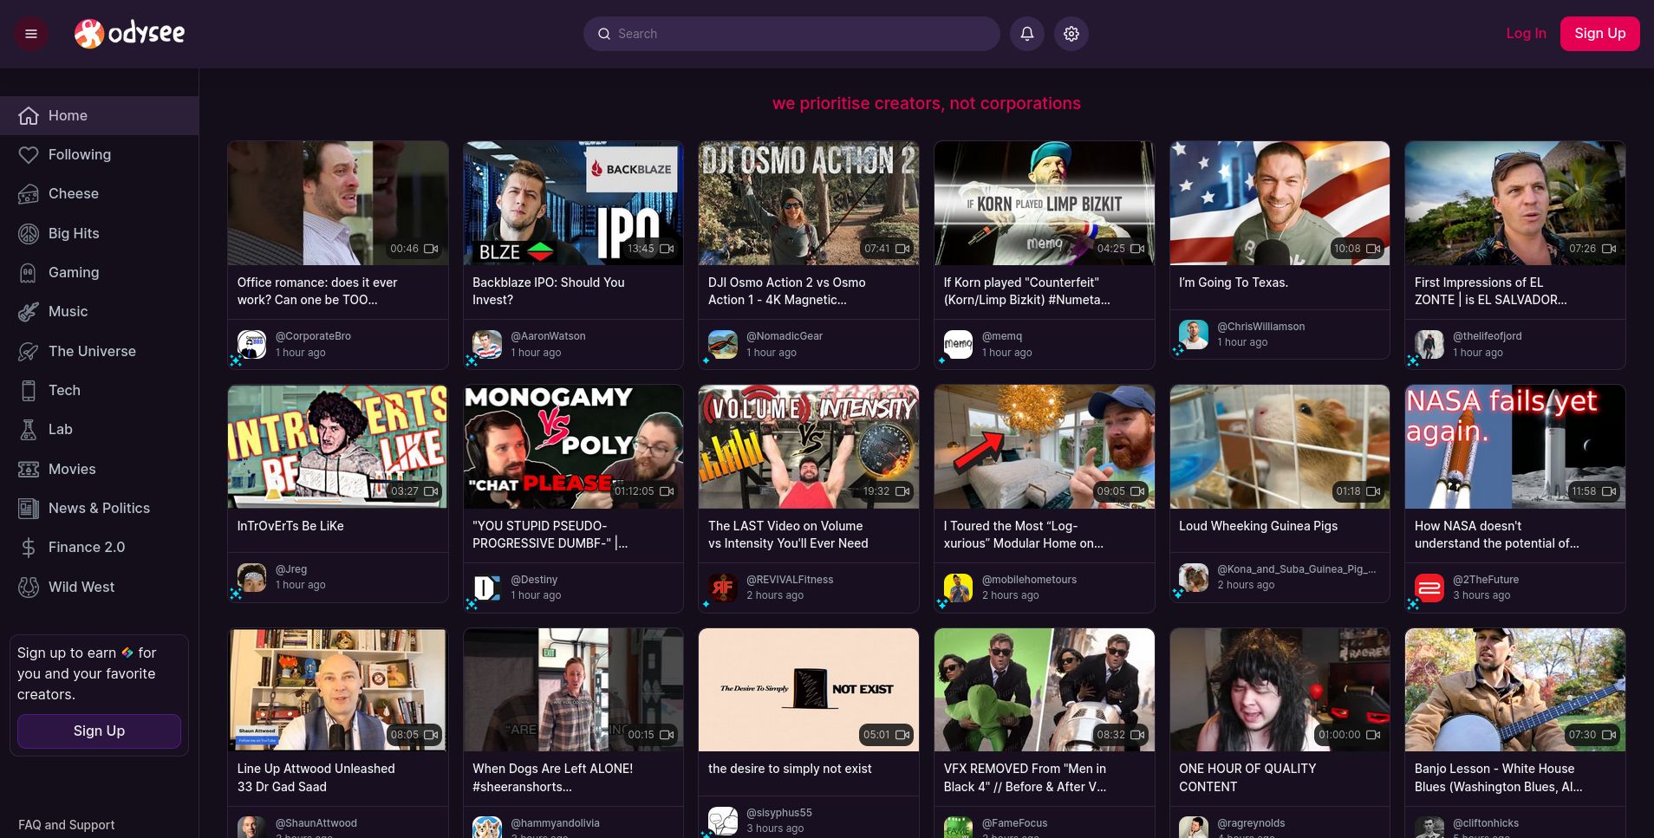1654x838 pixels.
Task: Click the Following heart icon
Action: pyautogui.click(x=29, y=154)
